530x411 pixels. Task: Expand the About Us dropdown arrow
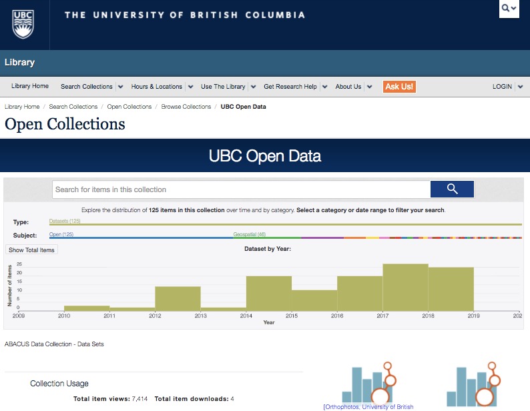(x=369, y=87)
